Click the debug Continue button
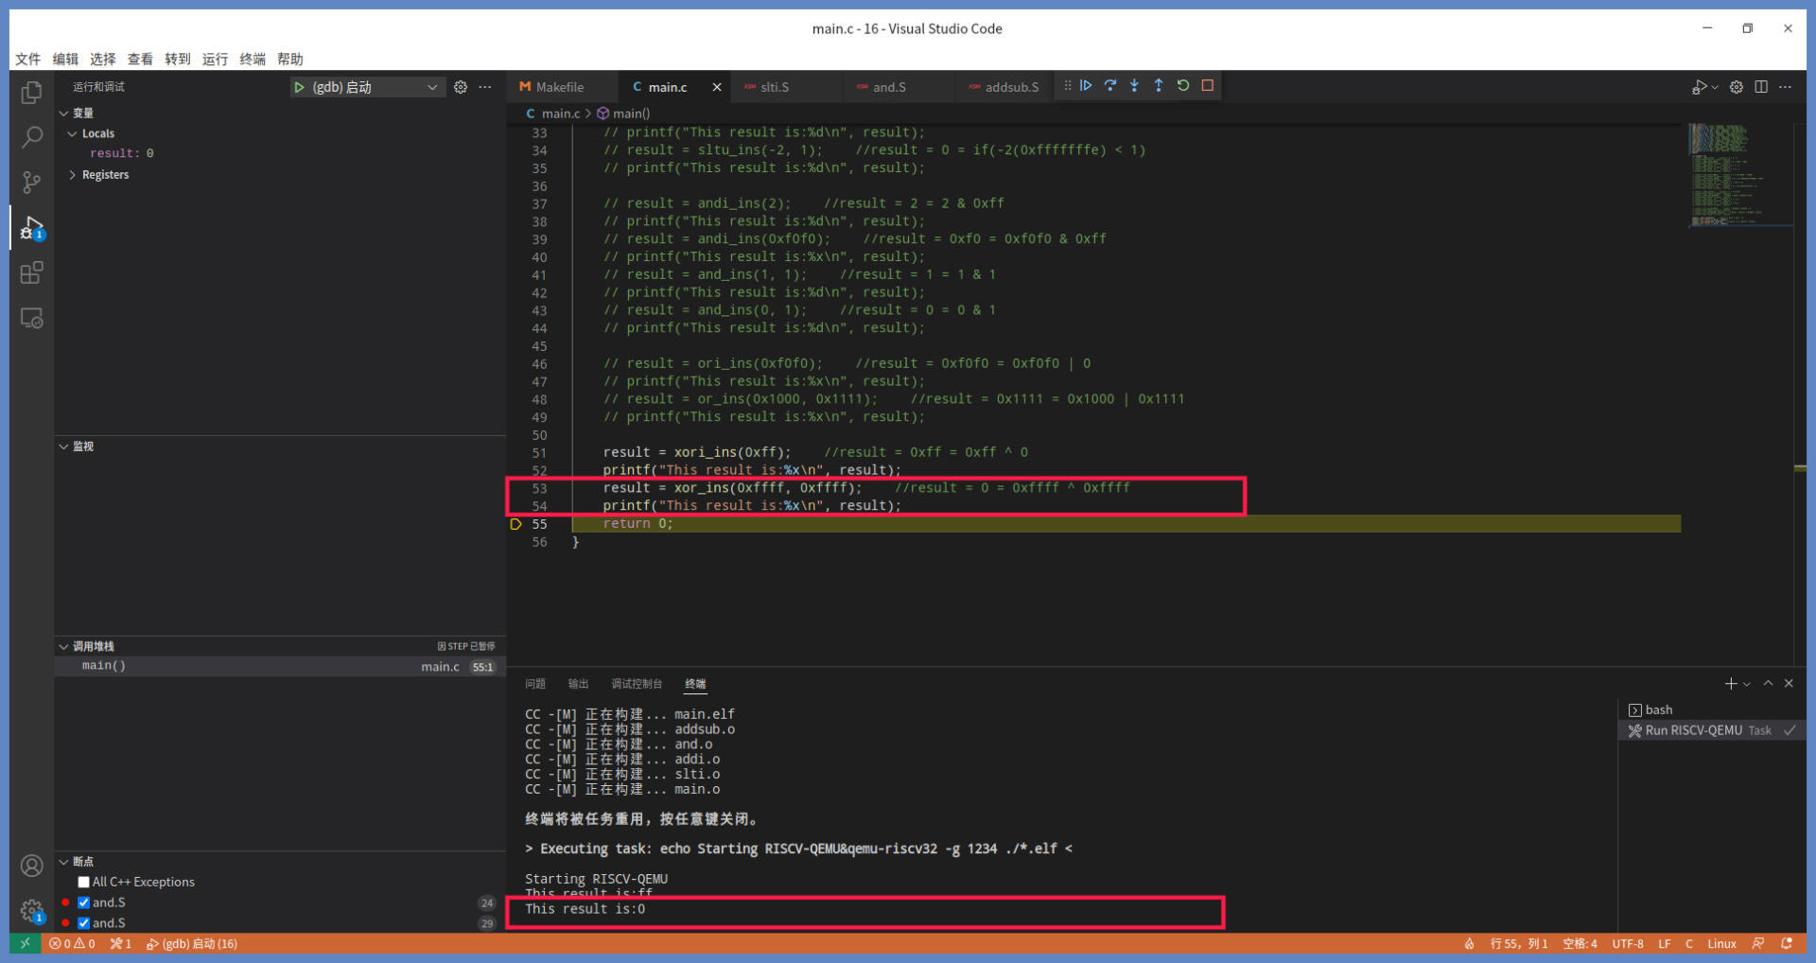 pos(1086,86)
